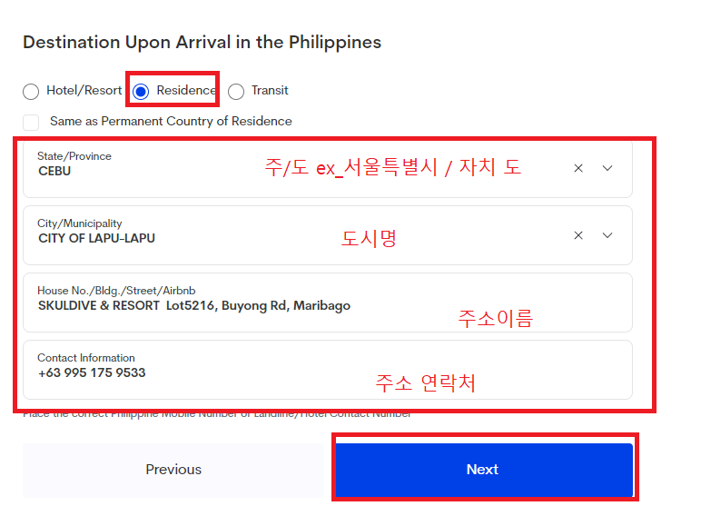Go back with the Previous button

tap(173, 470)
